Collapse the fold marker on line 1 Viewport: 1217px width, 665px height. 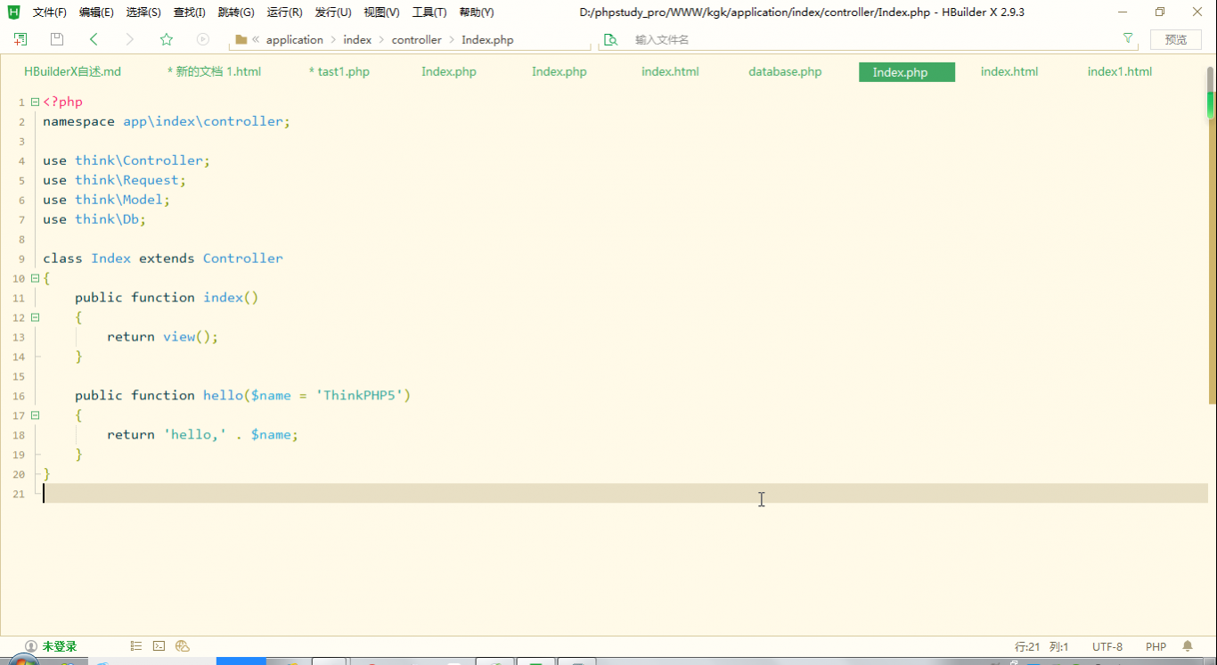35,102
